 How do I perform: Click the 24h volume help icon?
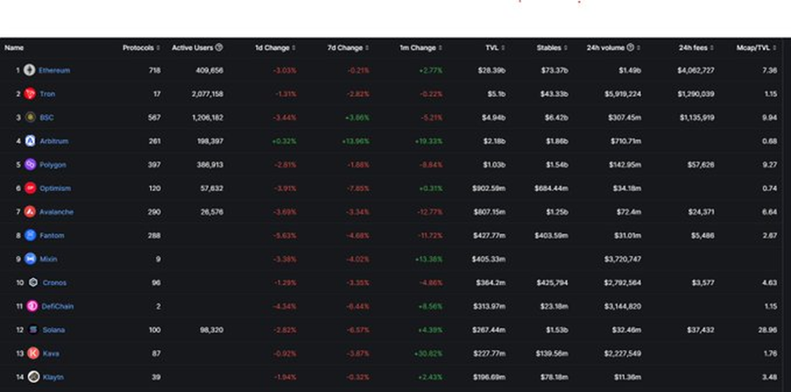point(629,47)
